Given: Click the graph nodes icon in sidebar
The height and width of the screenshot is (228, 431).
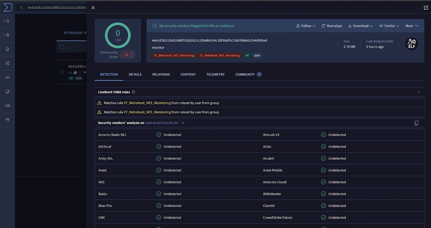Looking at the screenshot, I should (7, 63).
